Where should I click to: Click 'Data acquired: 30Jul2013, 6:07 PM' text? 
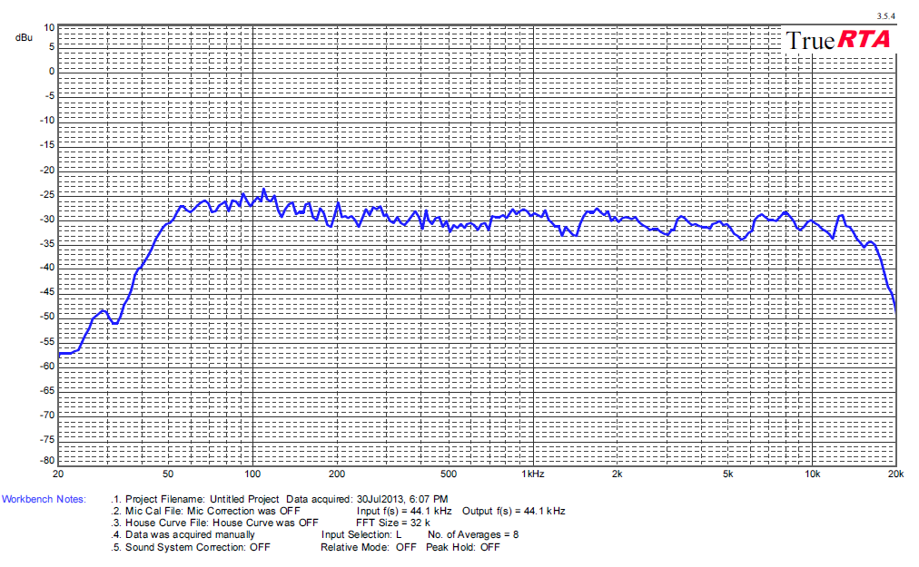[367, 499]
